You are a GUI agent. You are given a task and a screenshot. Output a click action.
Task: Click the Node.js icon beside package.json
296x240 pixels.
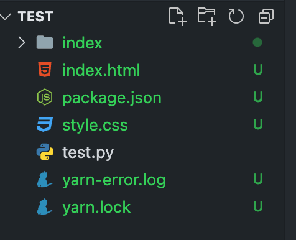45,97
